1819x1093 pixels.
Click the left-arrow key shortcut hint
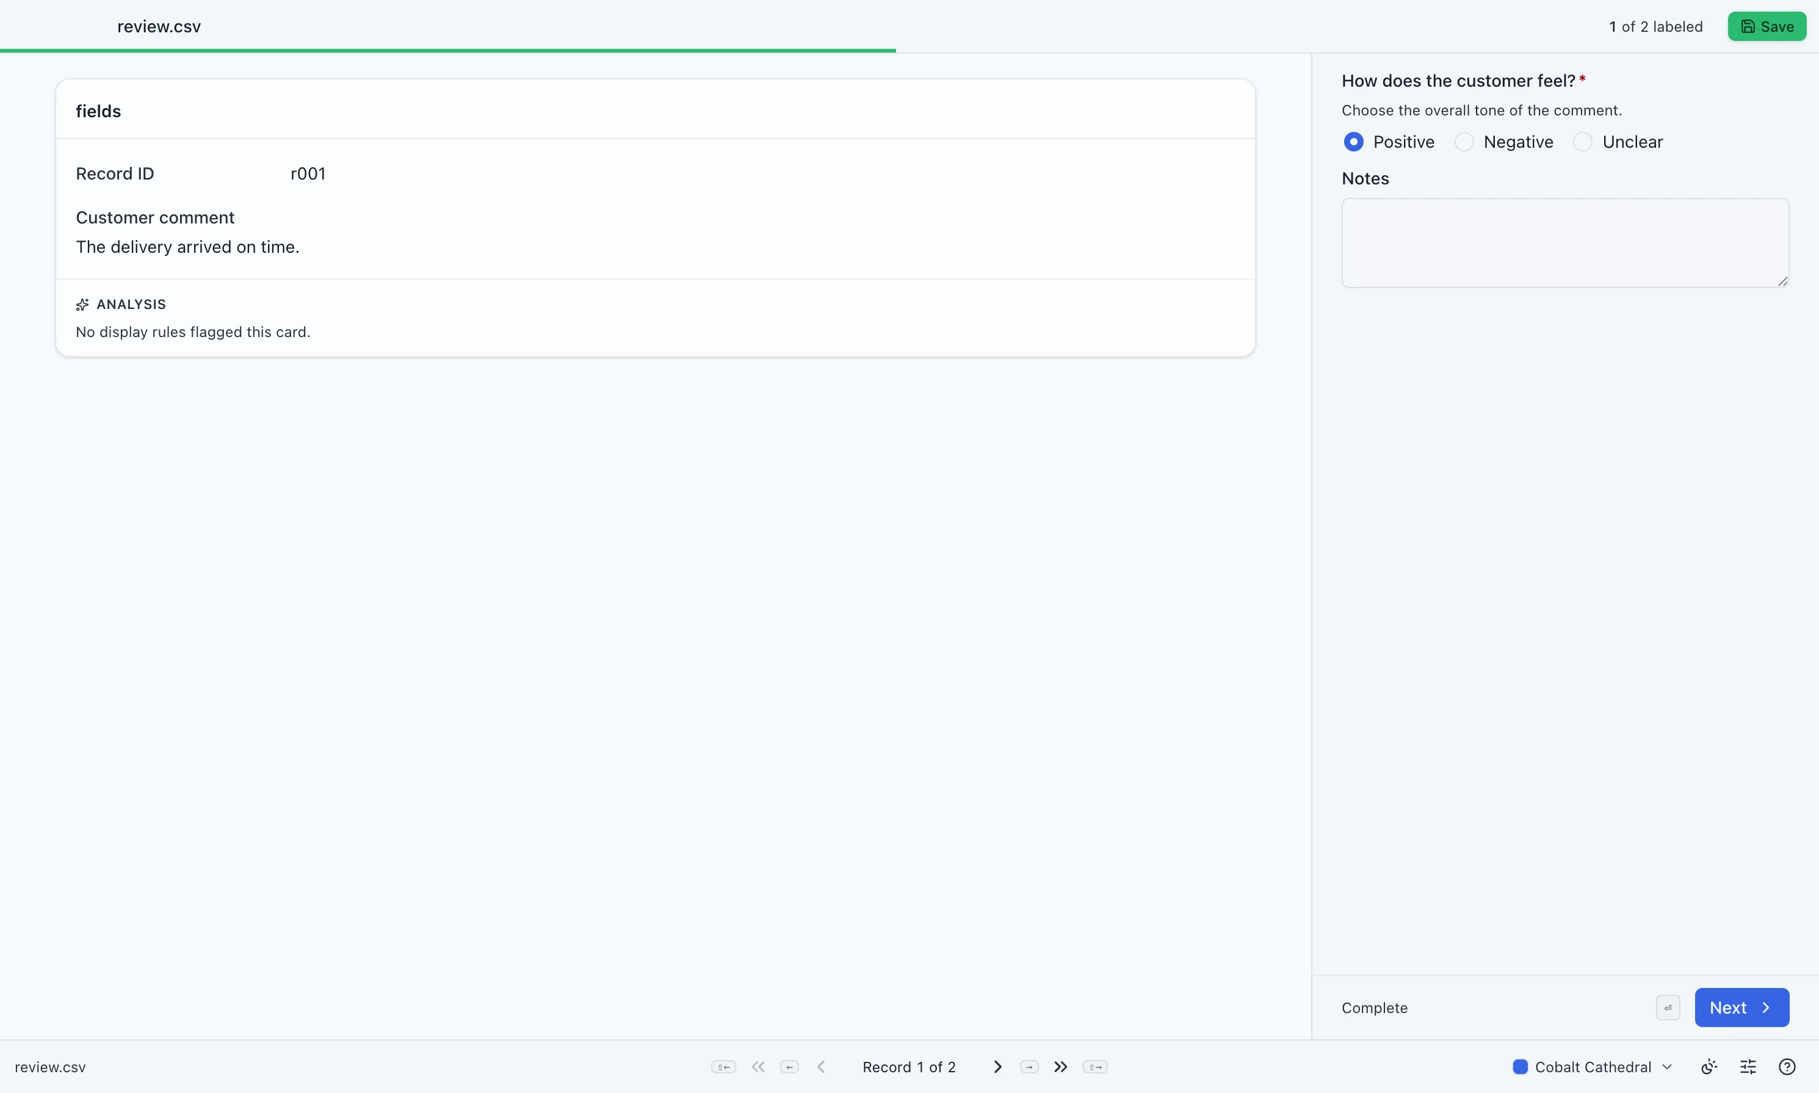click(x=790, y=1067)
